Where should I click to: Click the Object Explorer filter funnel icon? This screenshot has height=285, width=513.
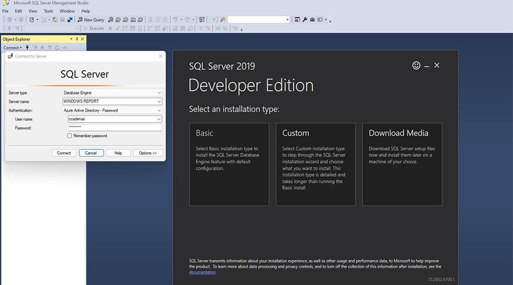click(50, 48)
